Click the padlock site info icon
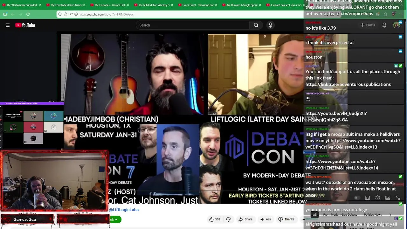 coord(66,14)
